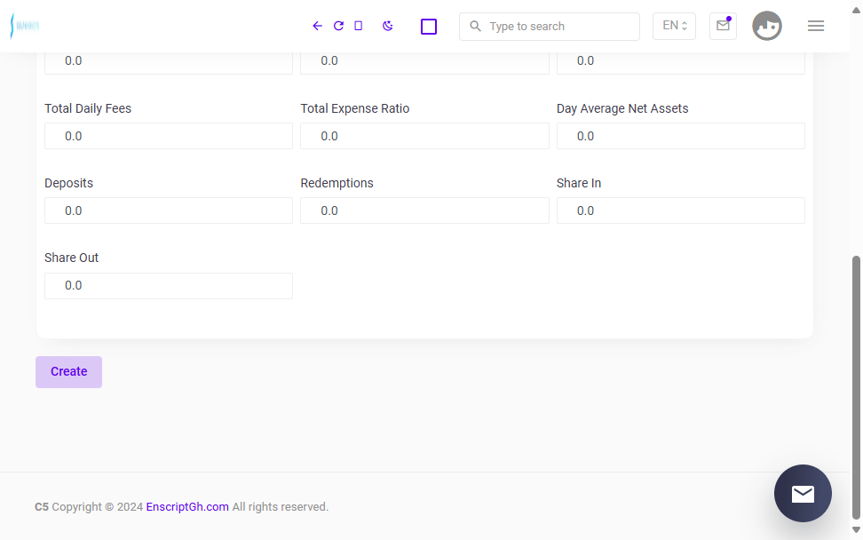This screenshot has height=540, width=863.
Task: Click the Redemptions input field
Action: [424, 210]
